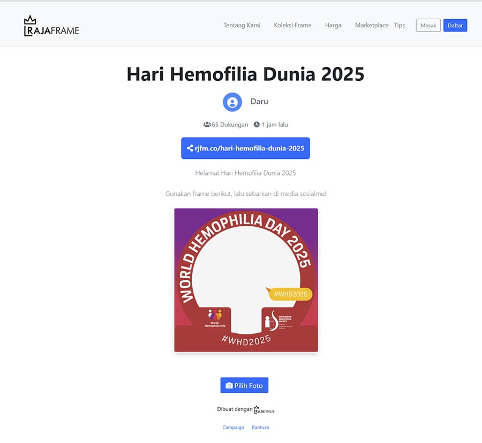Screen dimensions: 482x443
Task: Click Daru's blue profile avatar
Action: click(x=232, y=102)
